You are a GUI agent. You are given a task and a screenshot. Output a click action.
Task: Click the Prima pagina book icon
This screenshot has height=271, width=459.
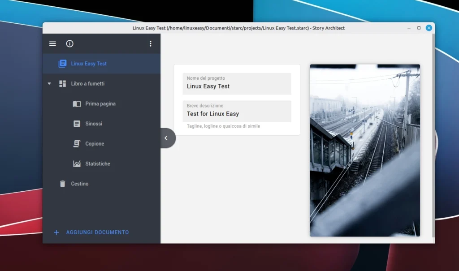(x=77, y=104)
